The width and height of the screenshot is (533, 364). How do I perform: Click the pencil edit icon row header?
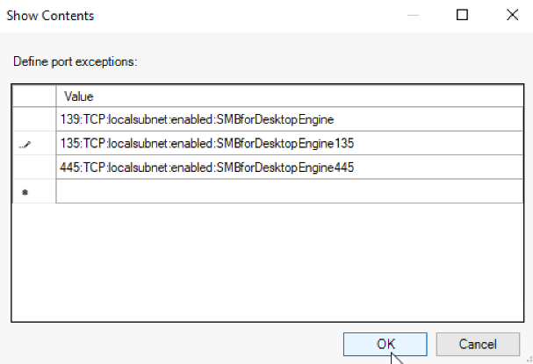[34, 143]
